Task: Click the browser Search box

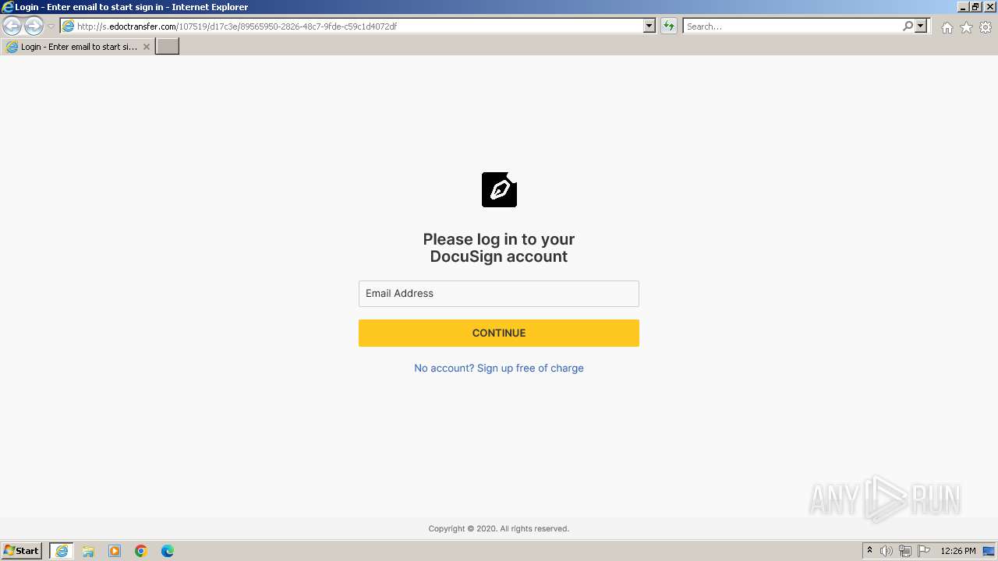Action: click(x=792, y=26)
